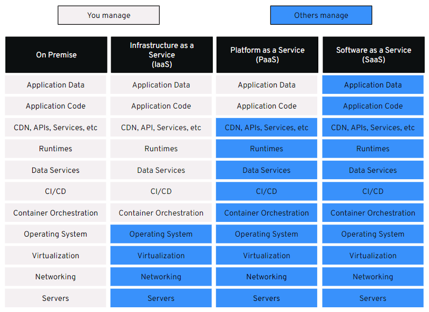Click "CDN, APIs, Services, etc" in SaaS column
The height and width of the screenshot is (312, 429).
pyautogui.click(x=373, y=127)
